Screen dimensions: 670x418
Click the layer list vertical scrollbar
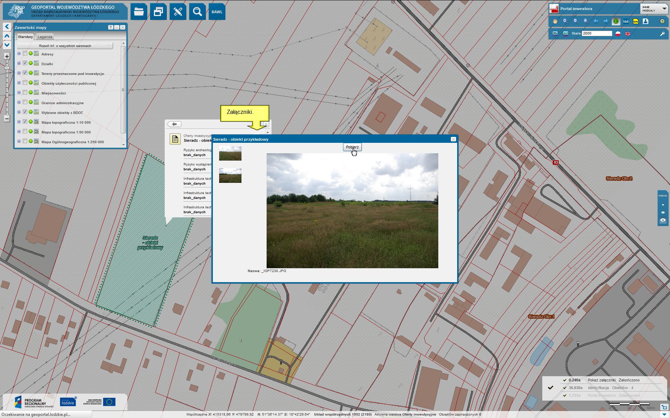123,90
